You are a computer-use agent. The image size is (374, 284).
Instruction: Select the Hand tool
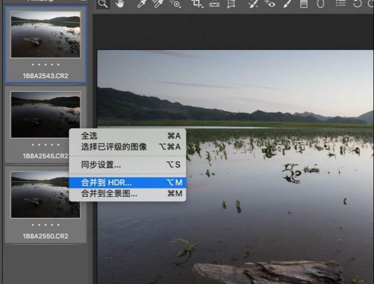120,4
